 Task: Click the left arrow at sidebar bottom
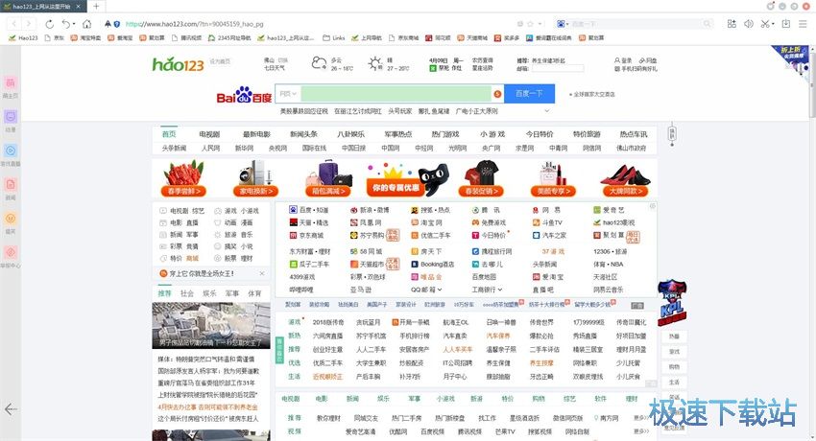click(11, 409)
